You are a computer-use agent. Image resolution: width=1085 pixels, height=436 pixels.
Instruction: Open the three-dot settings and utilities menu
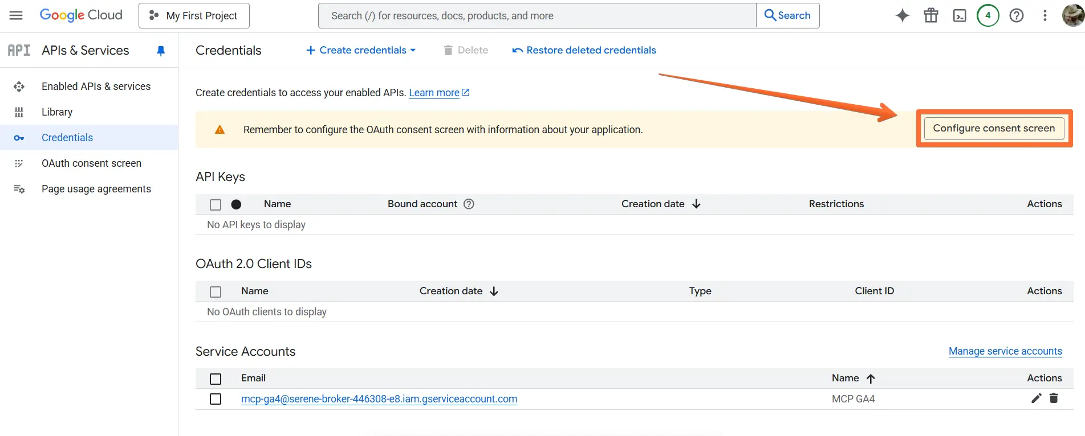[1045, 15]
